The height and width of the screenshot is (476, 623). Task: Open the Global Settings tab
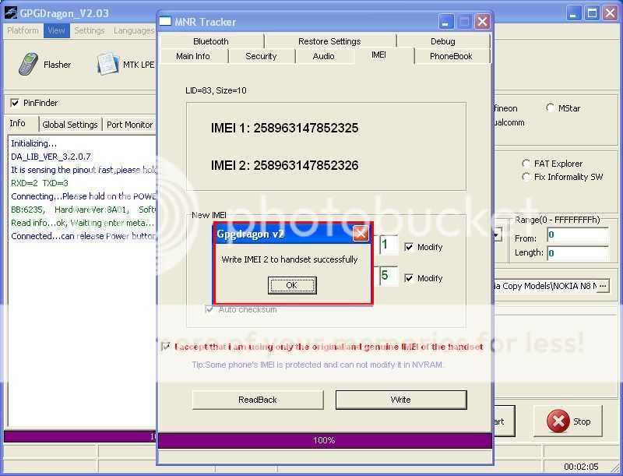coord(70,125)
